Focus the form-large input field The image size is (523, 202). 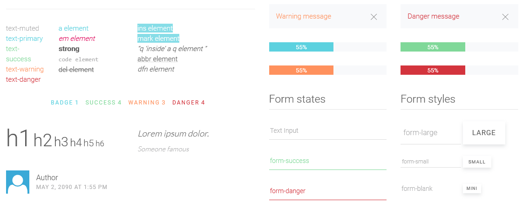431,133
